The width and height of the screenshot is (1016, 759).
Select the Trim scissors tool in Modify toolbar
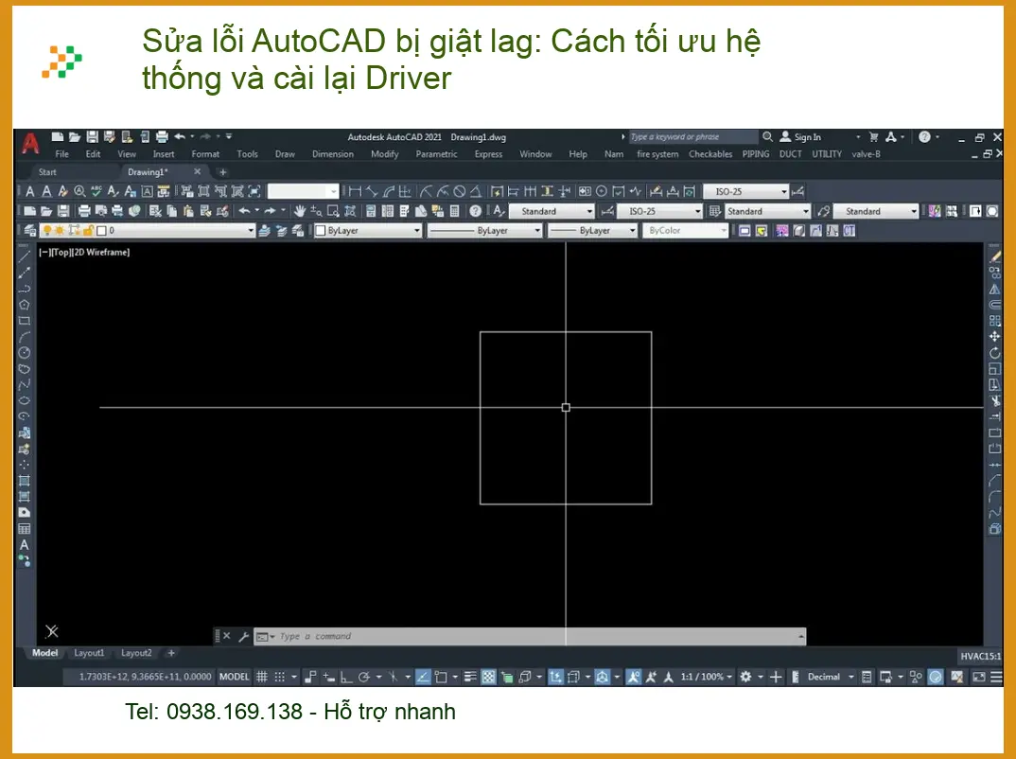point(994,400)
